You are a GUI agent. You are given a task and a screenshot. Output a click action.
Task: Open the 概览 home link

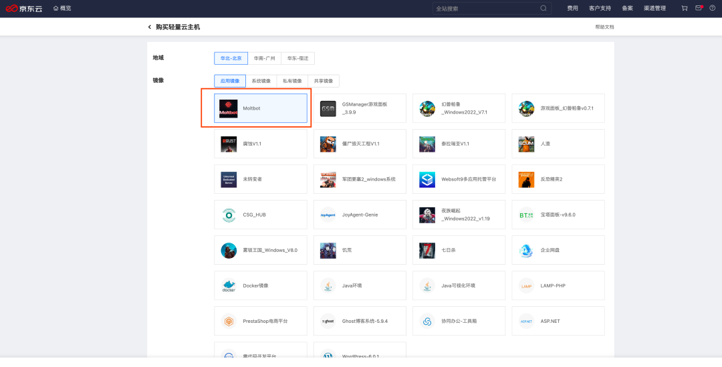[62, 8]
